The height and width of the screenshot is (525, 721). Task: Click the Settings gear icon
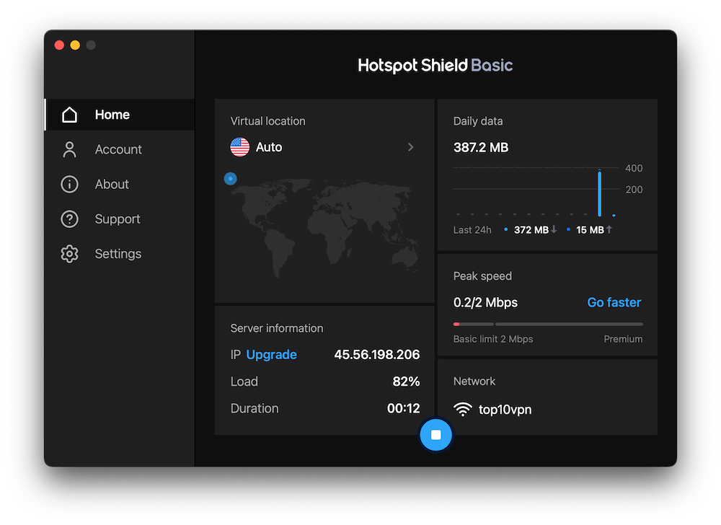pos(69,254)
